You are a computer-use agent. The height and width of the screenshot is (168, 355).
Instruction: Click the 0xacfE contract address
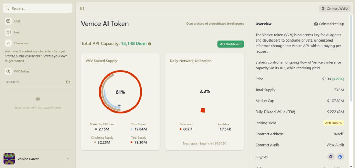[339, 134]
